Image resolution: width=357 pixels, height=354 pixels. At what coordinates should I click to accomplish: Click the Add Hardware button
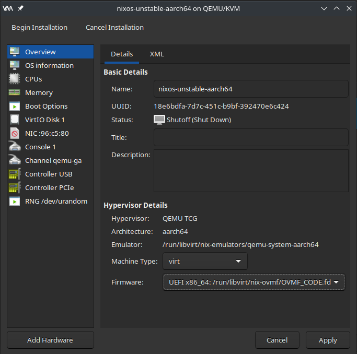point(50,340)
